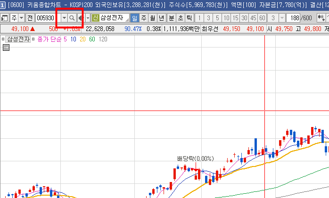329x198 pixels.
Task: Expand the stock code history dropdown arrow
Action: pos(64,18)
